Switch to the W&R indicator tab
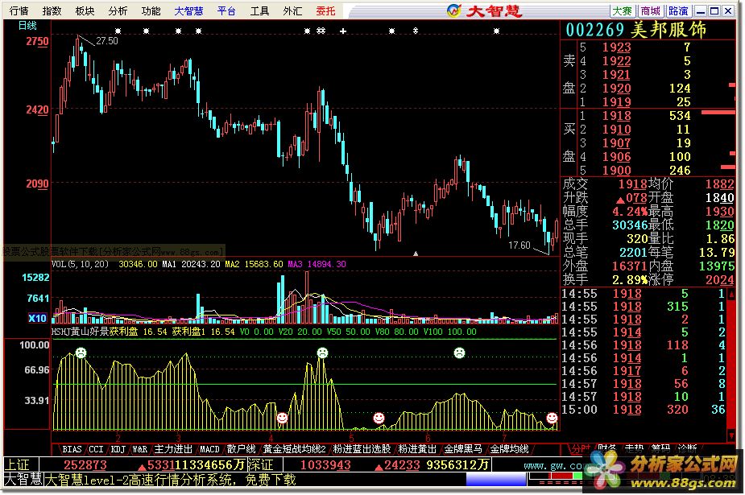 click(139, 449)
